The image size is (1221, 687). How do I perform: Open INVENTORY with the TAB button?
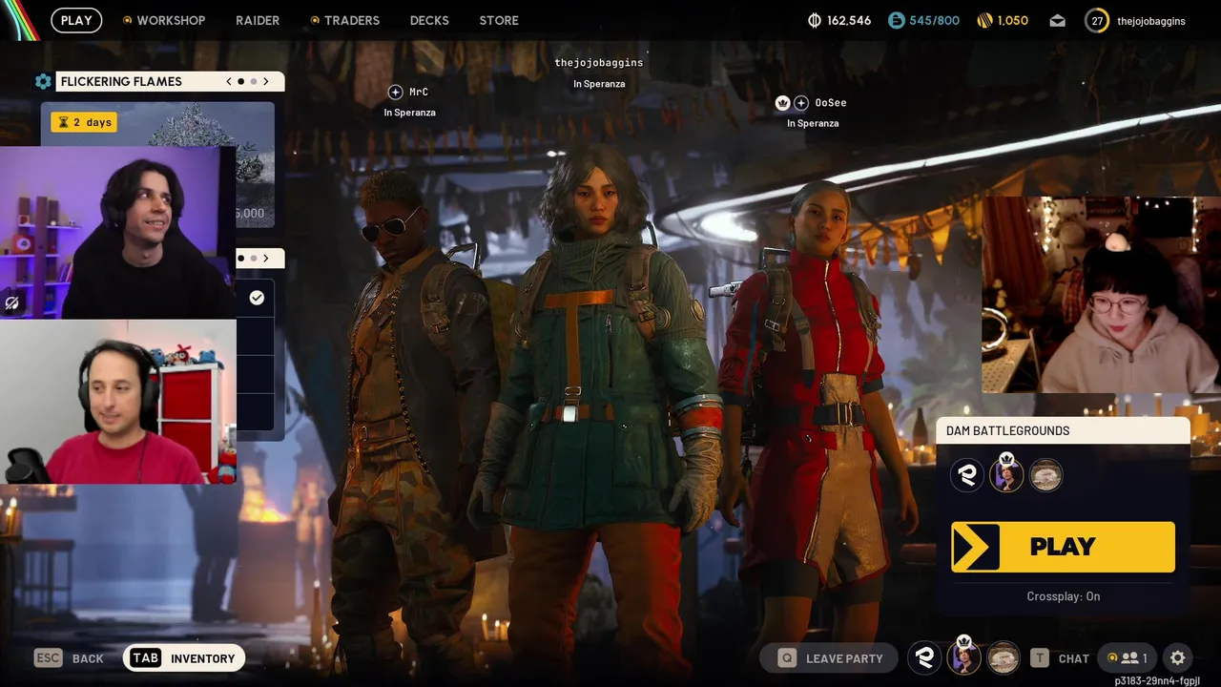point(184,658)
